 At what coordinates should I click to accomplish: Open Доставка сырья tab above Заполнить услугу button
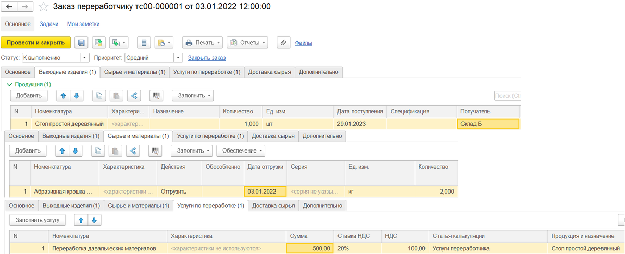(273, 206)
